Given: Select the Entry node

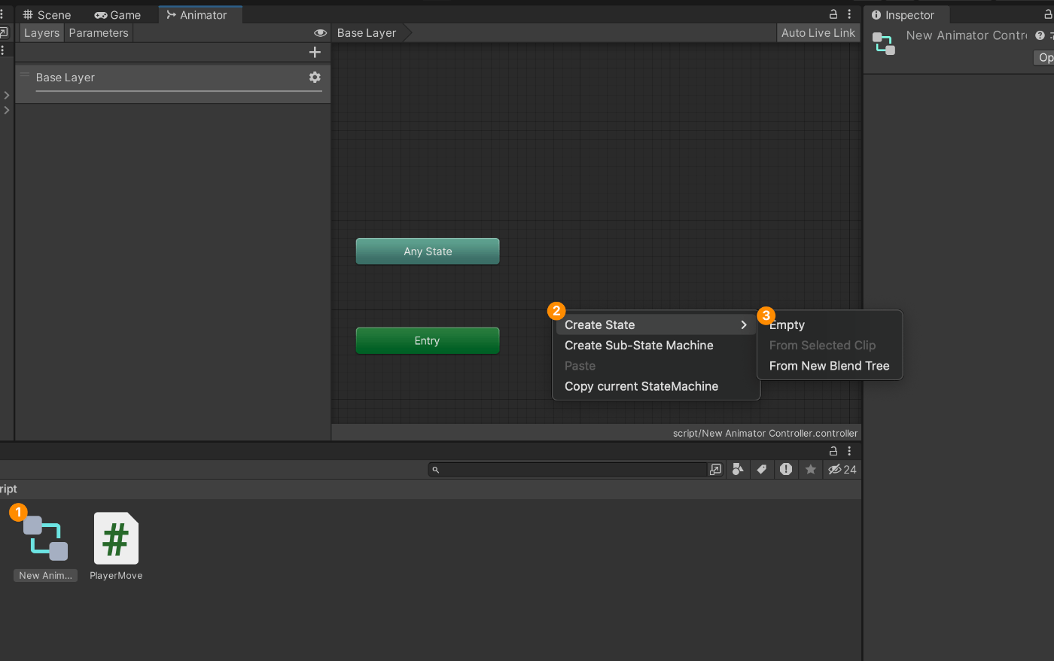Looking at the screenshot, I should click(x=428, y=341).
